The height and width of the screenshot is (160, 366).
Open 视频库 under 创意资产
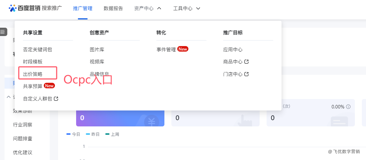[97, 62]
